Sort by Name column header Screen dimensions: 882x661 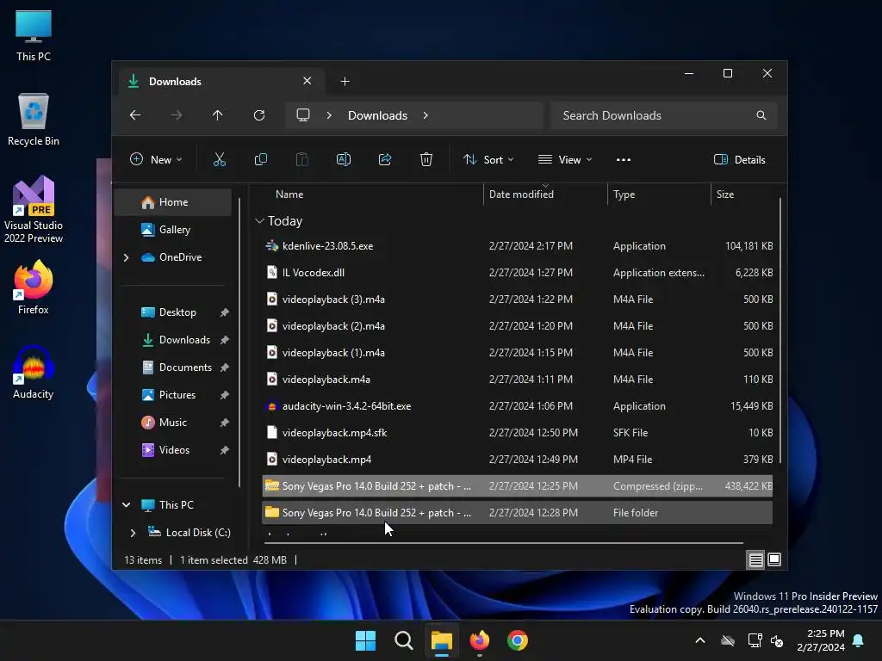coord(371,195)
